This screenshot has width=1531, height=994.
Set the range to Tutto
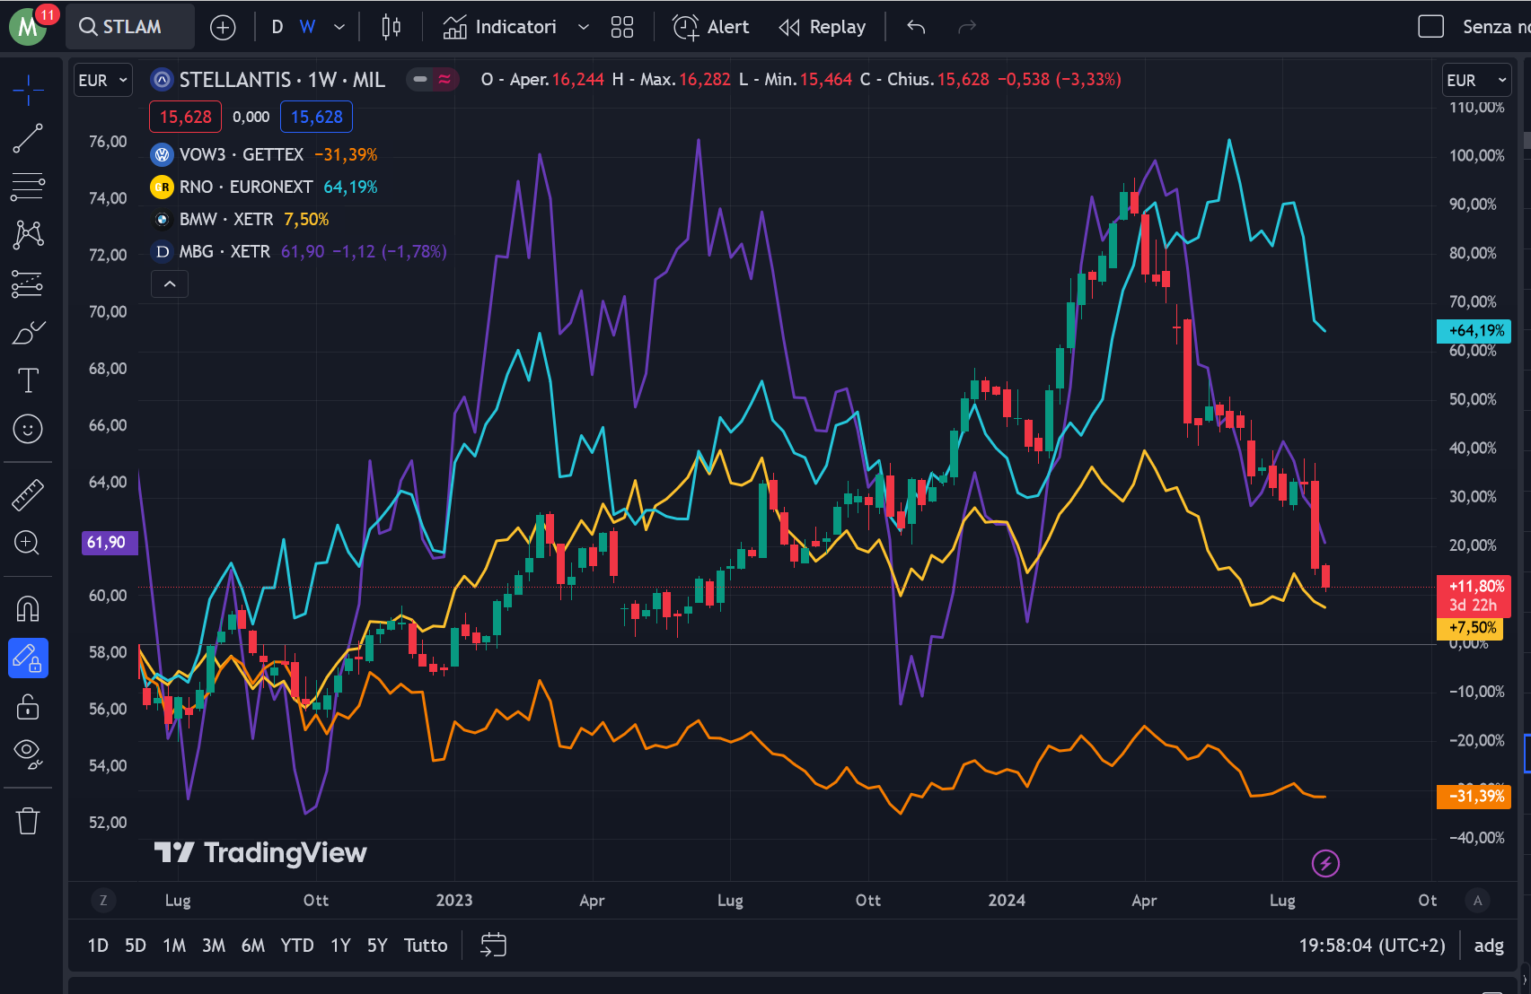[426, 946]
